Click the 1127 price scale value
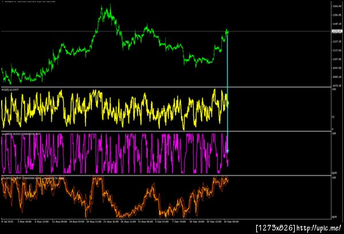The width and height of the screenshot is (344, 234). click(337, 41)
